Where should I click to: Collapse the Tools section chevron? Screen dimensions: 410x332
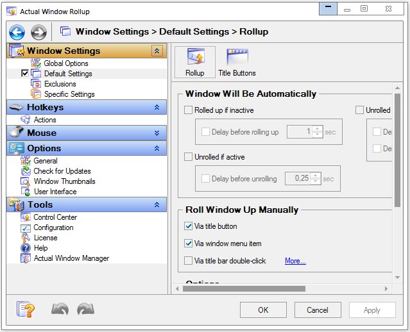click(x=157, y=204)
